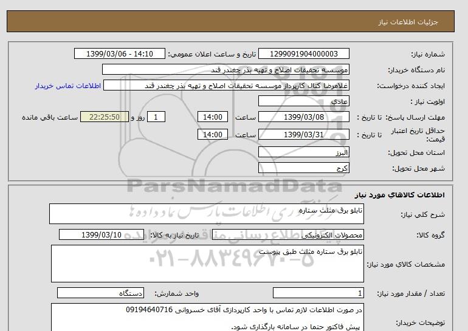Click the ایجاد کننده درخواست label
Image resolution: width=468 pixels, height=331 pixels.
[x=411, y=86]
